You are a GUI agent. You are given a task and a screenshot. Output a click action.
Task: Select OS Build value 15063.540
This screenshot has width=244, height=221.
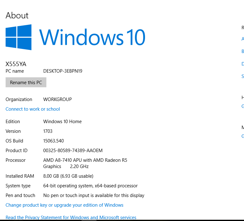pos(54,141)
